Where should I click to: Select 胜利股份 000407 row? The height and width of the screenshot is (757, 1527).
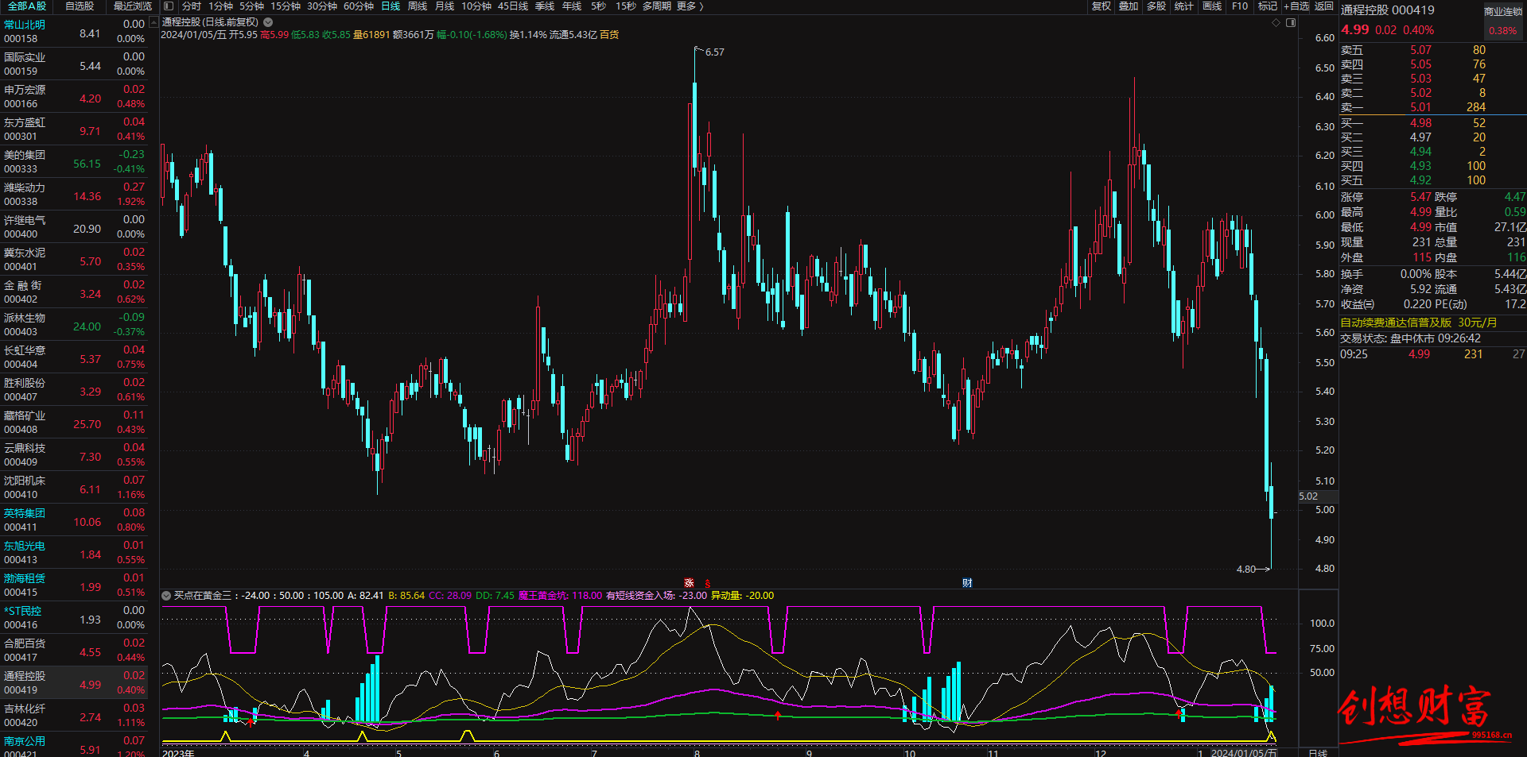tap(74, 390)
